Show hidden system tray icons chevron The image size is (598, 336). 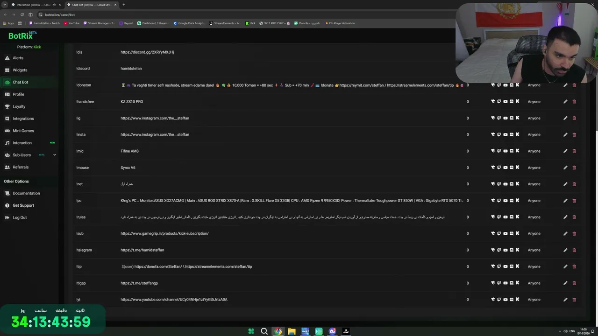[x=559, y=331]
